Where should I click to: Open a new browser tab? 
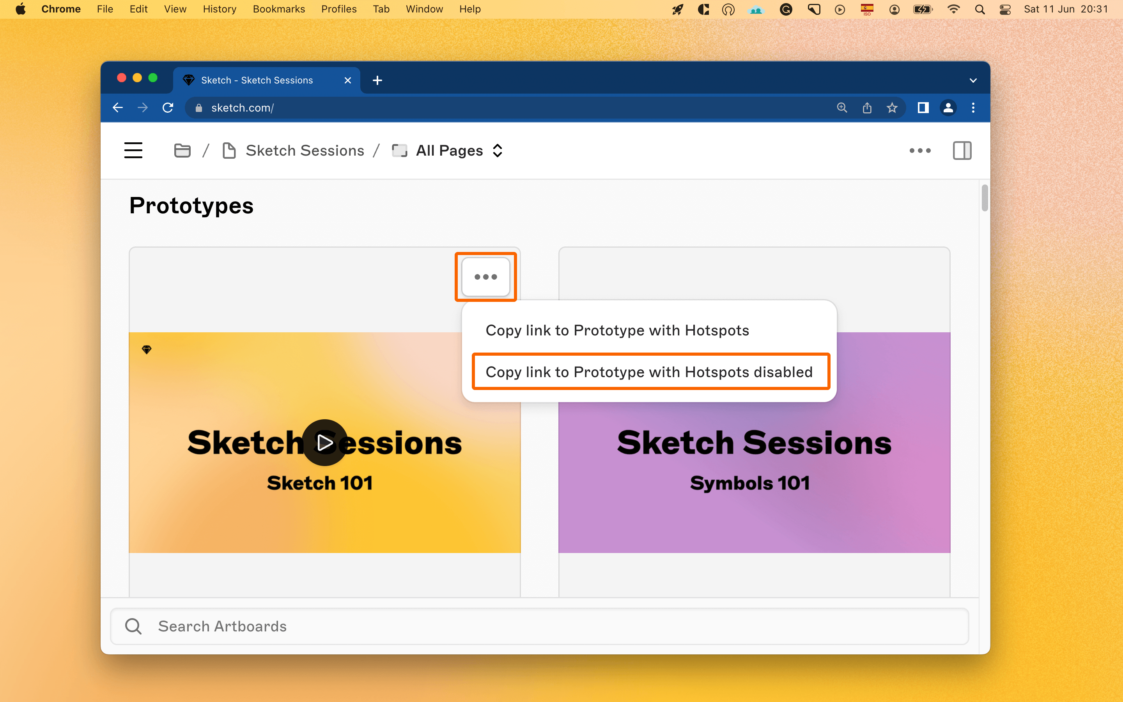(377, 80)
